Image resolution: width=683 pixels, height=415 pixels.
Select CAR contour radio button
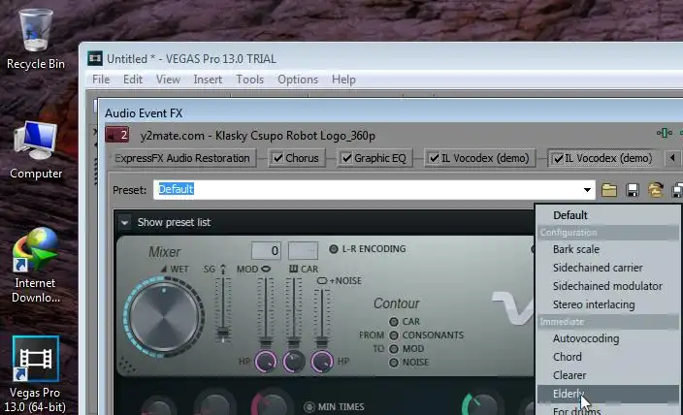point(394,322)
